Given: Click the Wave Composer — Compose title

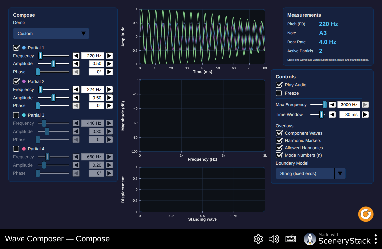Looking at the screenshot, I should (x=57, y=239).
